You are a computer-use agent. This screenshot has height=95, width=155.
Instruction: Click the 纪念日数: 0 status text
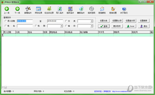[x=69, y=91]
